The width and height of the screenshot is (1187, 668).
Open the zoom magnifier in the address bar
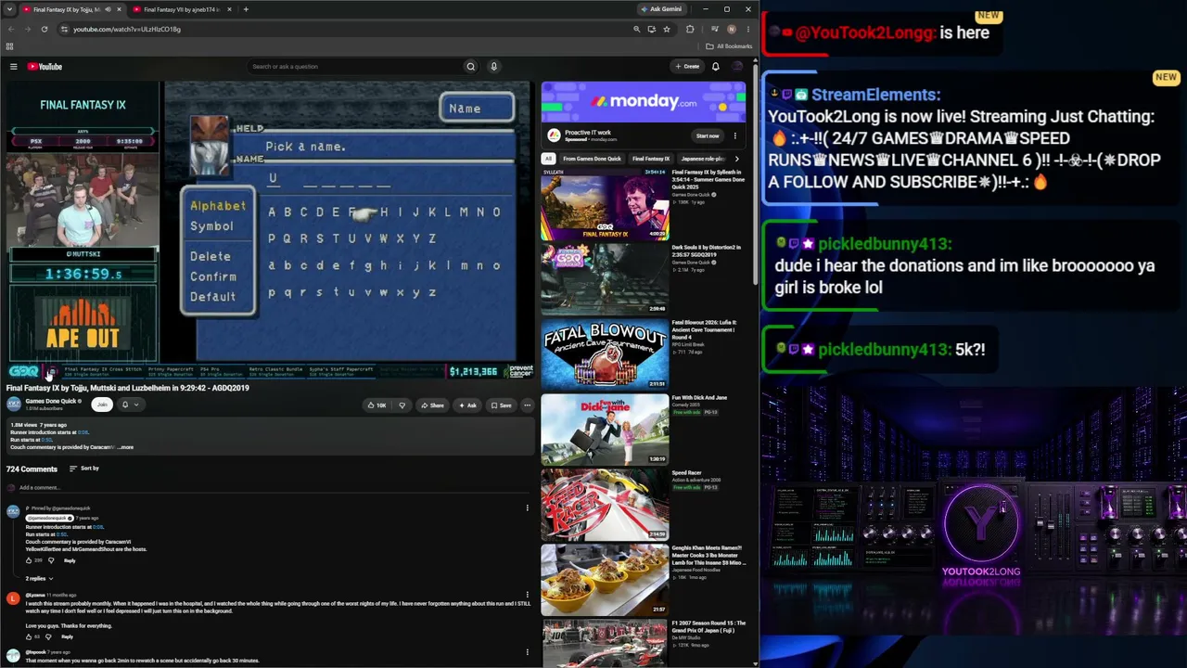coord(636,29)
